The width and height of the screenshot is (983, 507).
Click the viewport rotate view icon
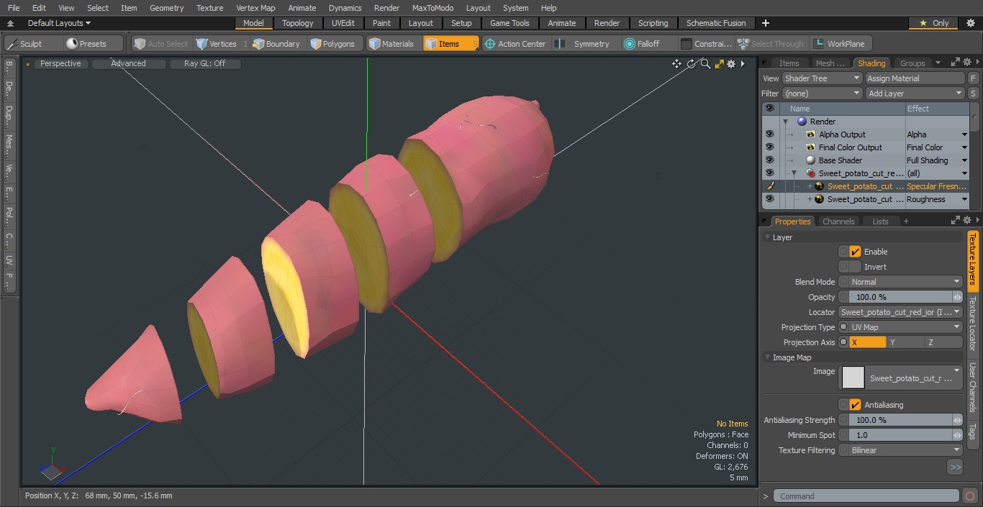pos(691,64)
